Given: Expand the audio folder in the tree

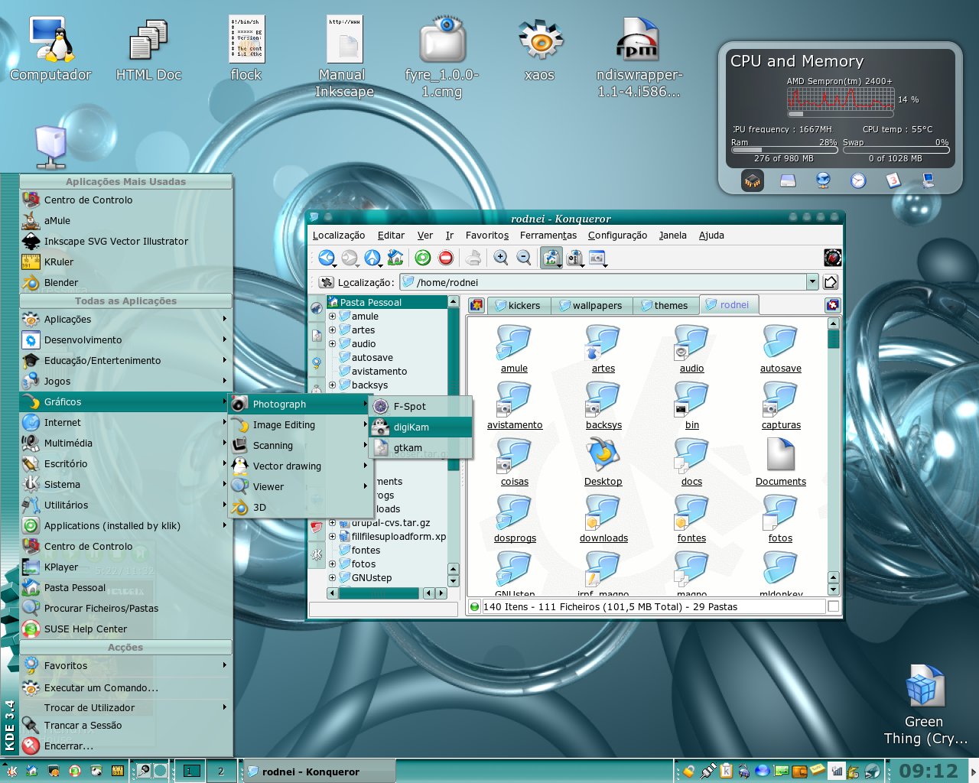Looking at the screenshot, I should (x=332, y=344).
